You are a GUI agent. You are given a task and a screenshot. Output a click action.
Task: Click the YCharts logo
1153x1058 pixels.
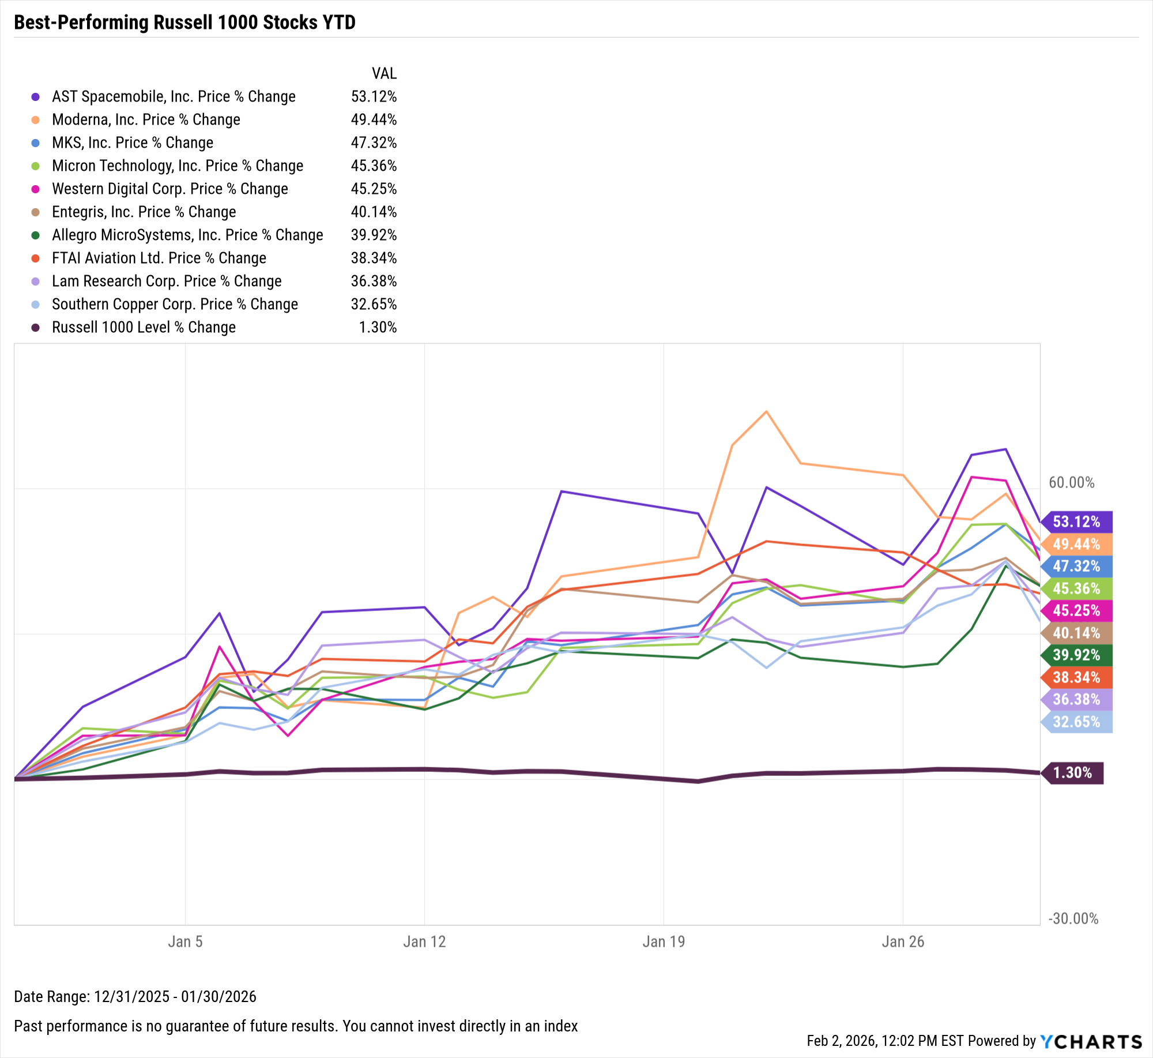click(x=1091, y=1041)
